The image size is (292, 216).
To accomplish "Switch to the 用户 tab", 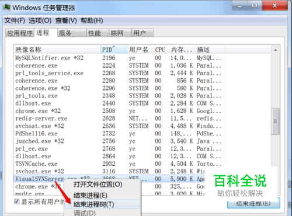I will pos(142,33).
